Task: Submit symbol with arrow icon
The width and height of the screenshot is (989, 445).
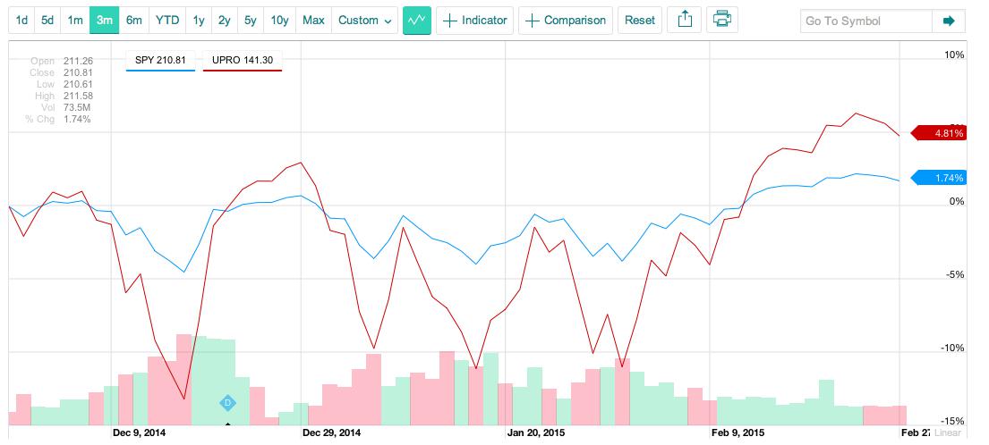Action: pyautogui.click(x=949, y=21)
